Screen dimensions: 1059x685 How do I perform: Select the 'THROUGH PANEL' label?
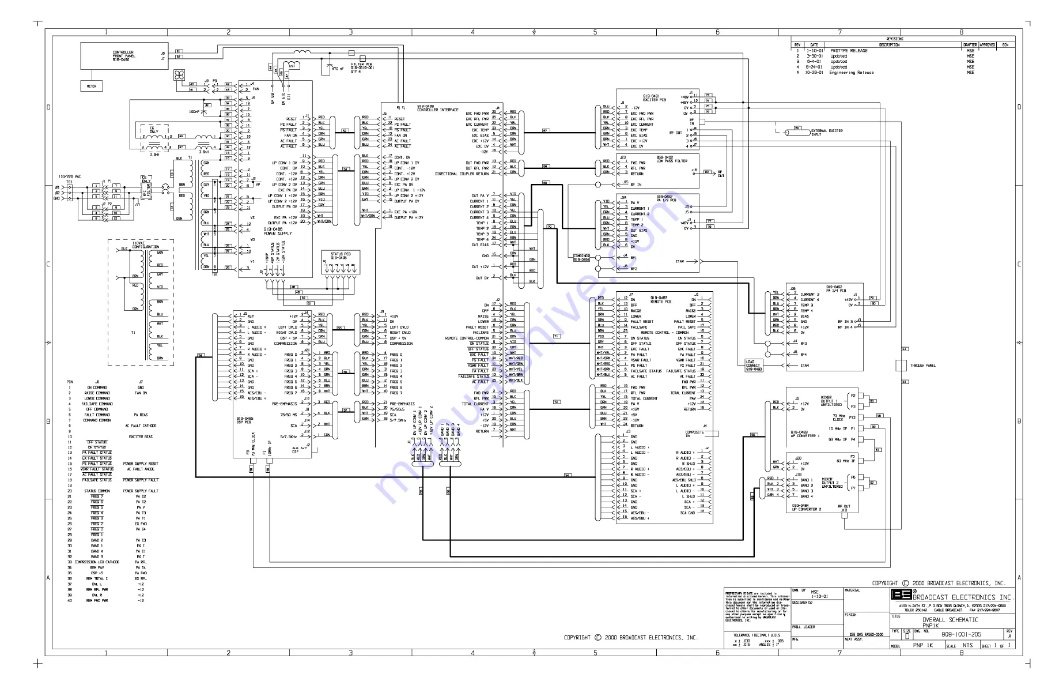(x=923, y=366)
